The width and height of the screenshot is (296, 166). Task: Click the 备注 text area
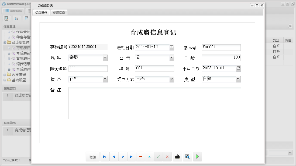click(x=154, y=102)
